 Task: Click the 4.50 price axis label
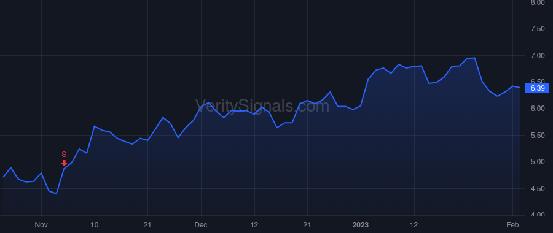pos(538,189)
